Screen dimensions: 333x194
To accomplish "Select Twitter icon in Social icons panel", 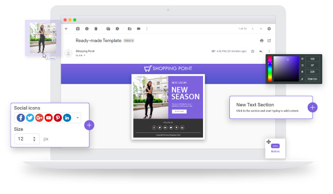I will [30, 117].
